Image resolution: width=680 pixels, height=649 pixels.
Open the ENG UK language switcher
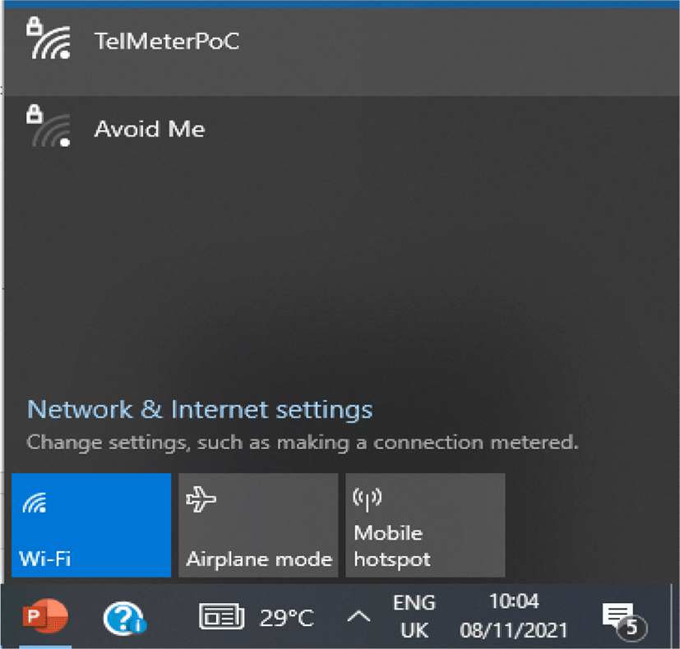pyautogui.click(x=414, y=617)
